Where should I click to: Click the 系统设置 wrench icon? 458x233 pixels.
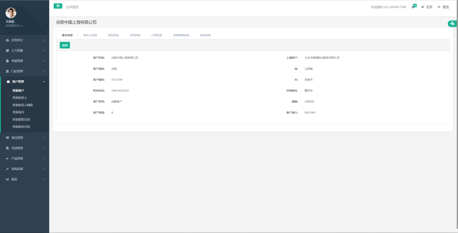[x=7, y=169]
